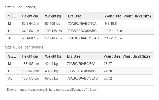Select the SIZE header in inches table
The width and height of the screenshot is (159, 100).
[x=12, y=16]
